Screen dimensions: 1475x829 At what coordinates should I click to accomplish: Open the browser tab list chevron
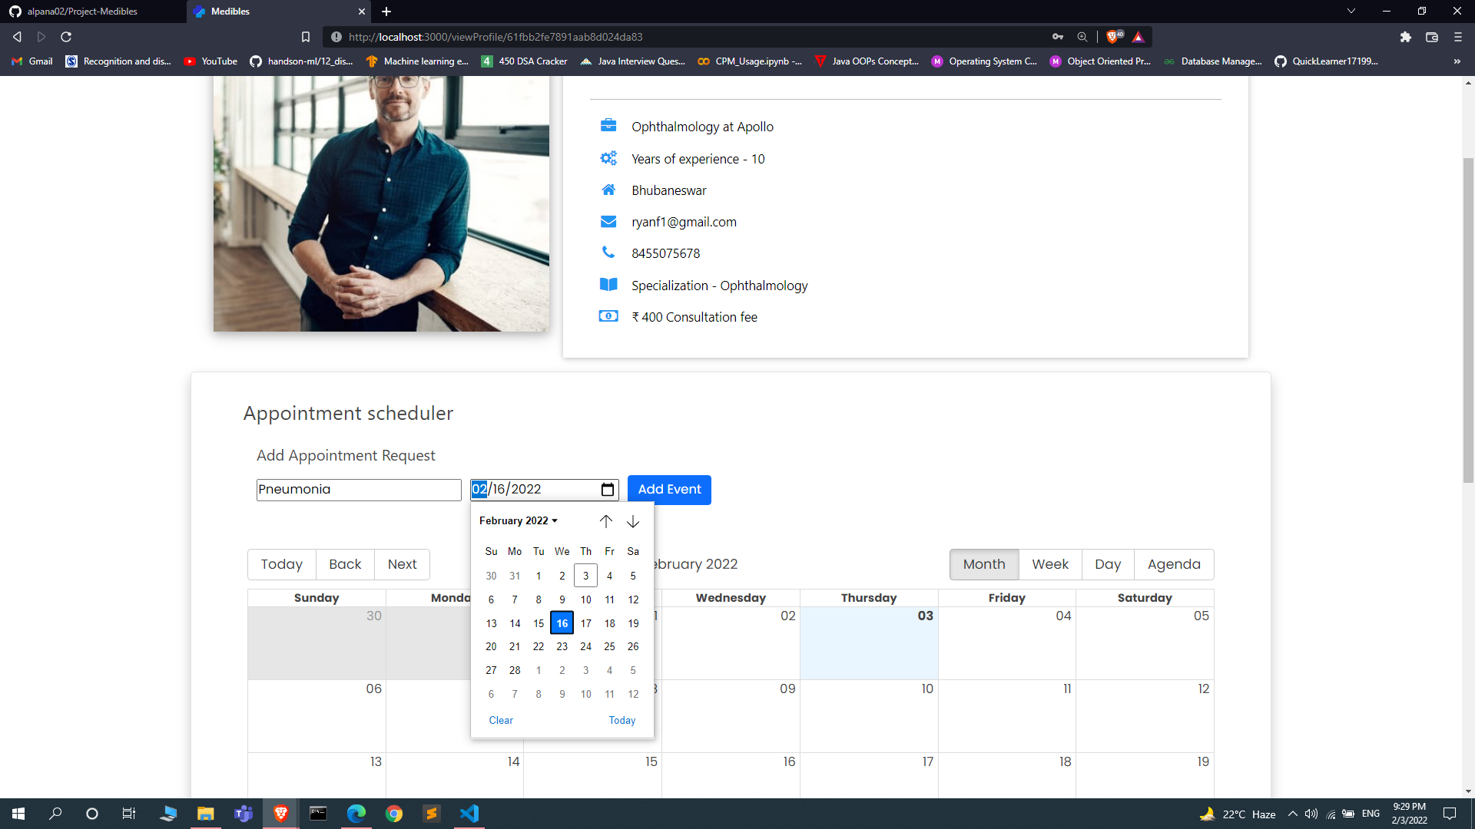coord(1351,12)
